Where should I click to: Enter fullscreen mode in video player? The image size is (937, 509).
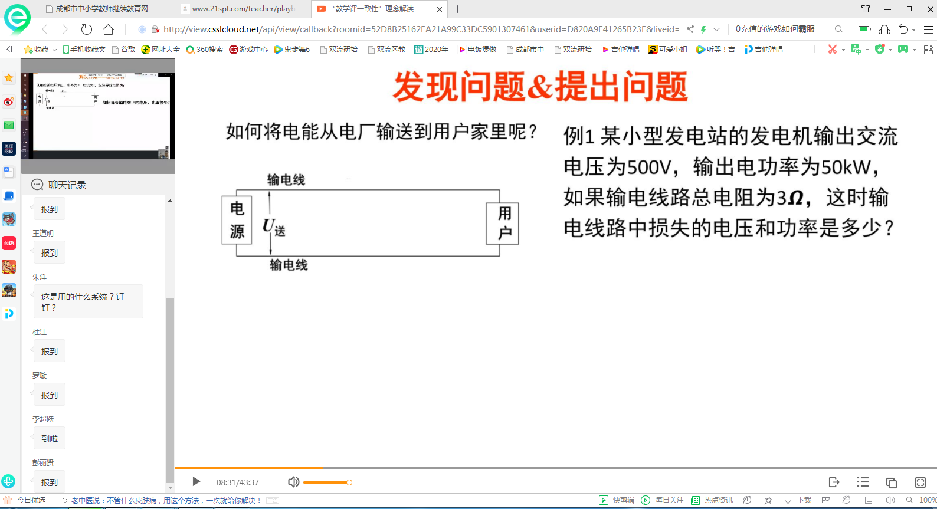click(x=920, y=482)
